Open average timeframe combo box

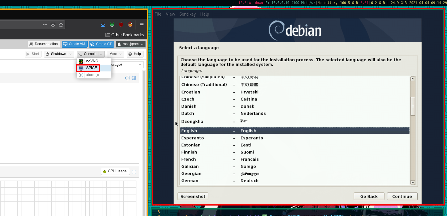pyautogui.click(x=127, y=65)
